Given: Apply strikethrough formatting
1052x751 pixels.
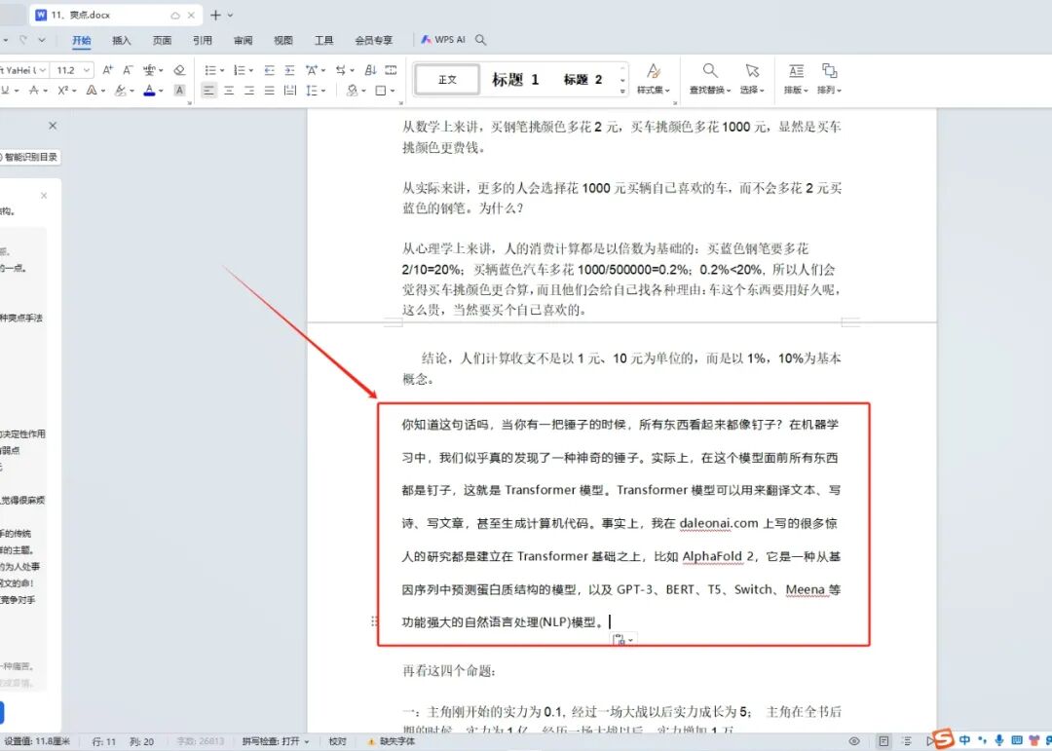Looking at the screenshot, I should tap(33, 90).
